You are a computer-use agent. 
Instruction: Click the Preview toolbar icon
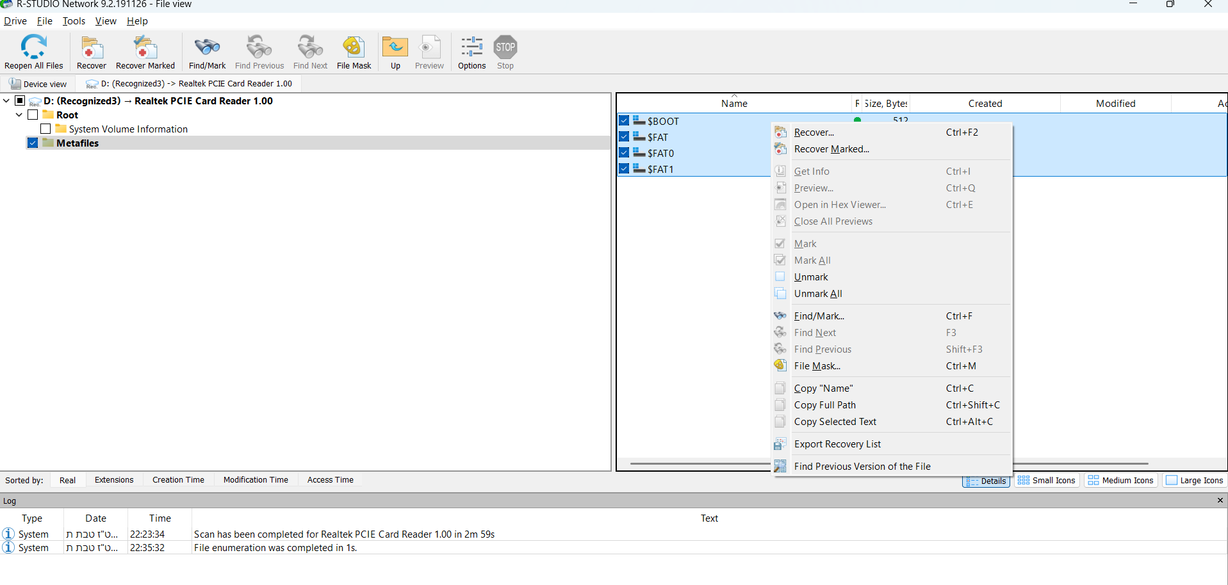(x=429, y=47)
